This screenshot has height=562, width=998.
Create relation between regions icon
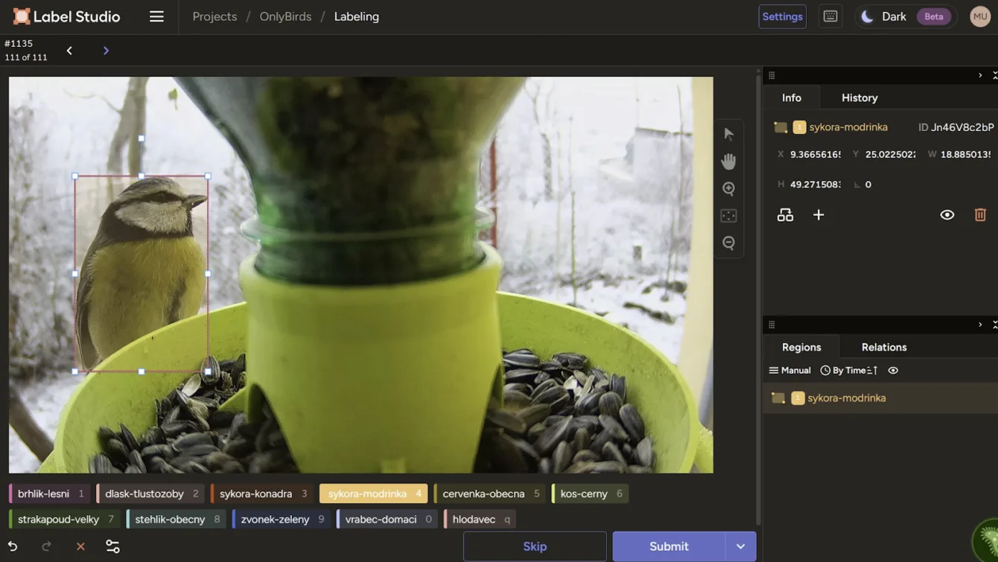(785, 215)
